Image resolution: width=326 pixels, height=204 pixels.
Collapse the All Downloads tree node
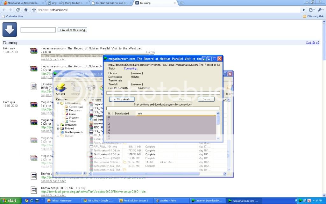coord(58,103)
